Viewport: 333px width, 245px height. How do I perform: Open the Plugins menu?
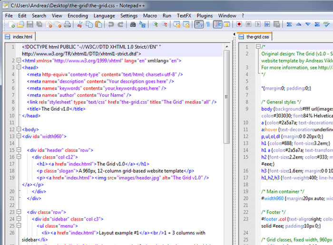tap(205, 15)
